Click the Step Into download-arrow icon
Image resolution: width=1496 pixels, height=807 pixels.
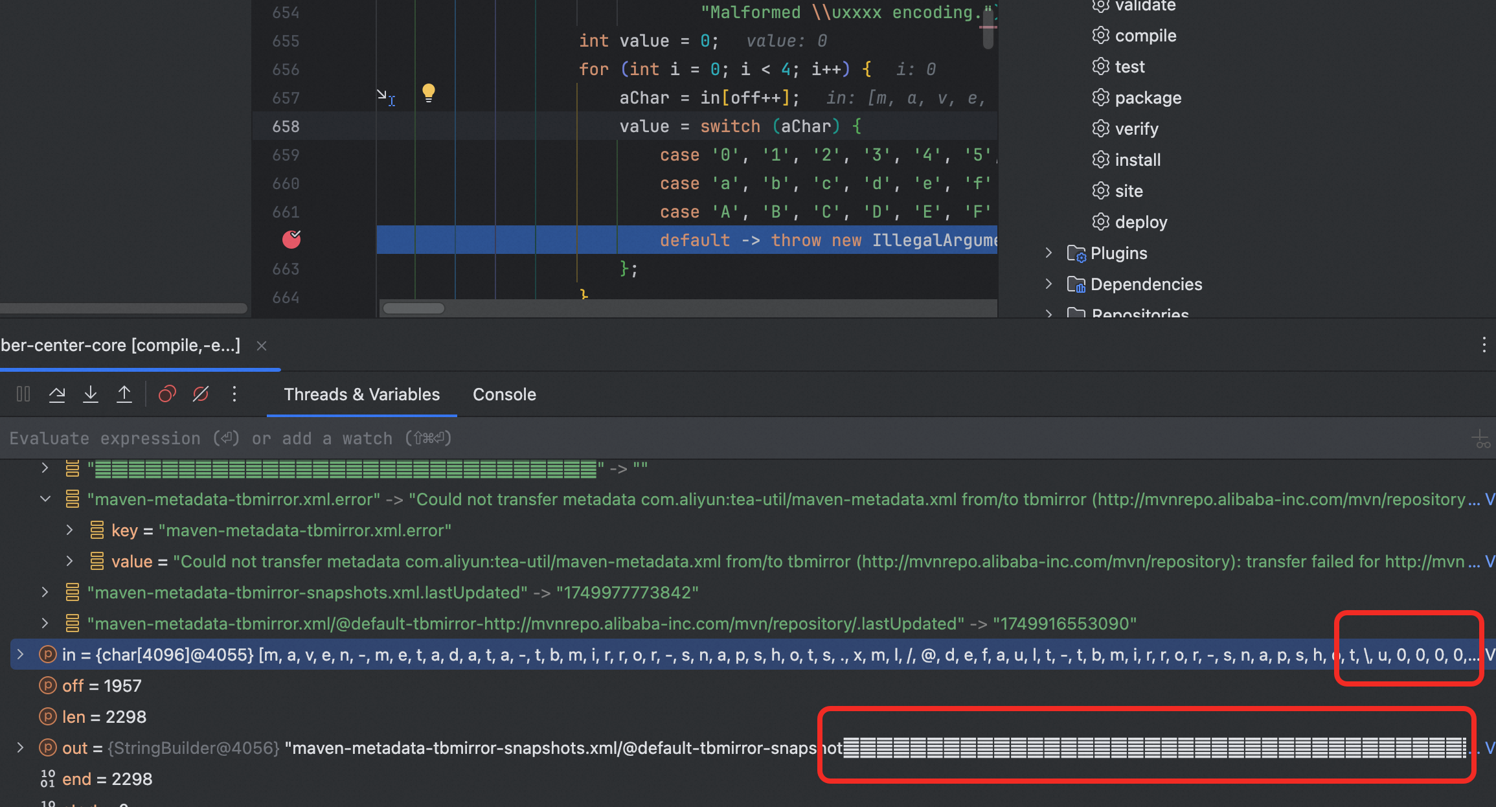point(91,394)
